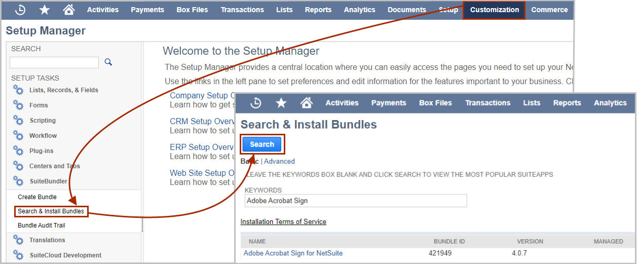The height and width of the screenshot is (264, 638).
Task: Click the blue Search button
Action: coord(262,144)
